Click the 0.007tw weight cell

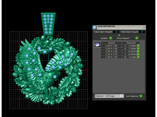point(133,51)
